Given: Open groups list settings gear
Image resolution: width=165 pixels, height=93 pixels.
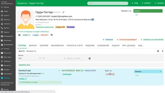Looking at the screenshot, I should click(x=158, y=51).
